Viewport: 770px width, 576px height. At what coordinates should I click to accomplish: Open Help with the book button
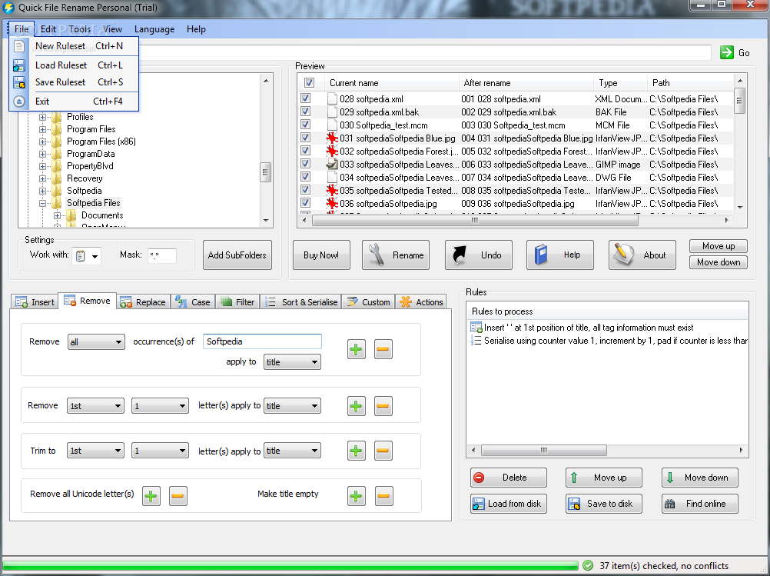(559, 255)
